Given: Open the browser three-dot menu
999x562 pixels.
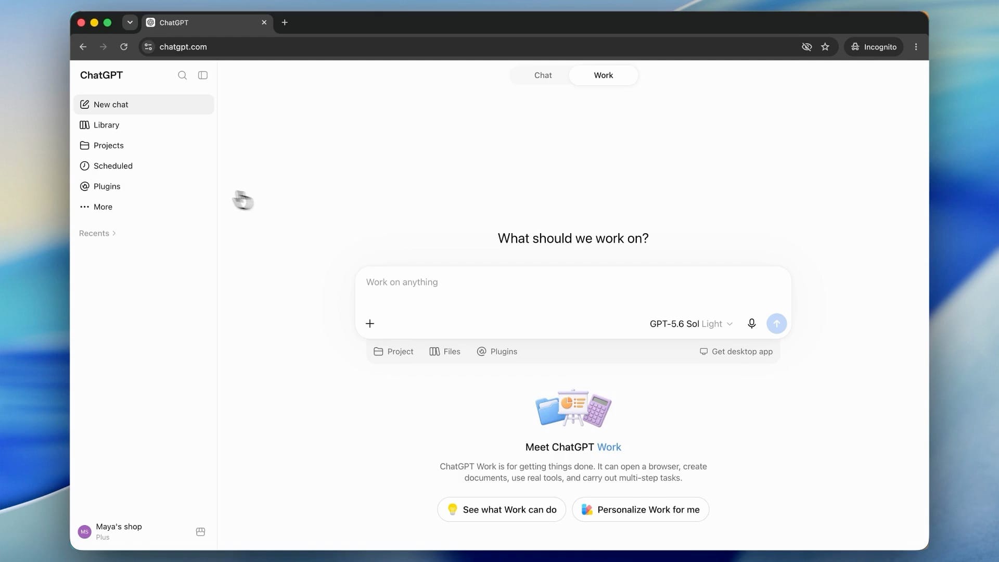Looking at the screenshot, I should [916, 47].
